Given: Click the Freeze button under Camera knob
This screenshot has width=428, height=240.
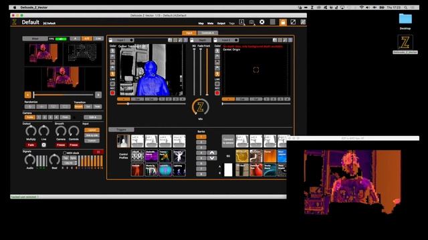Looking at the screenshot, I should tap(61, 145).
